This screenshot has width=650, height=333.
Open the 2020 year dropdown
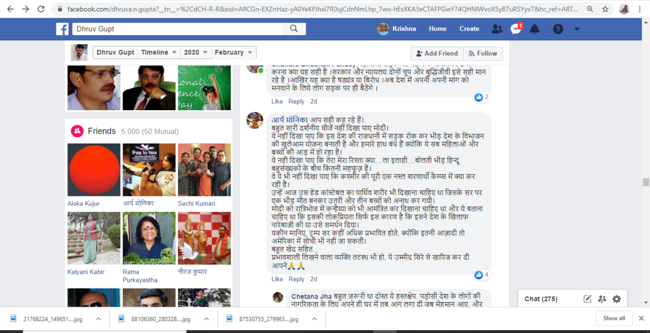(x=195, y=52)
